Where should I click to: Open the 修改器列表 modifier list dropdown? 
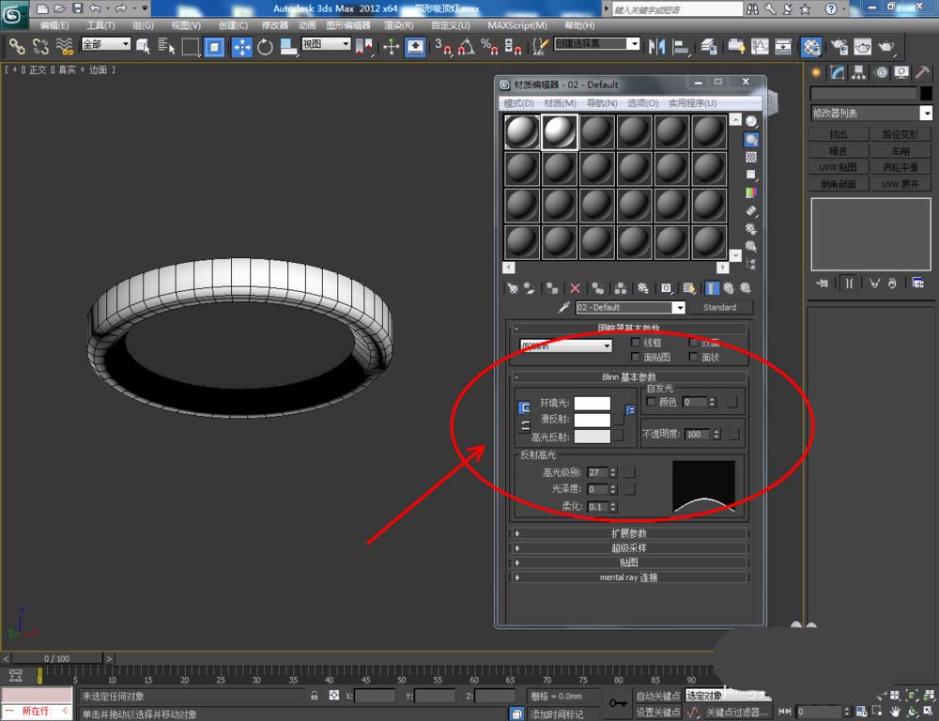pyautogui.click(x=871, y=113)
